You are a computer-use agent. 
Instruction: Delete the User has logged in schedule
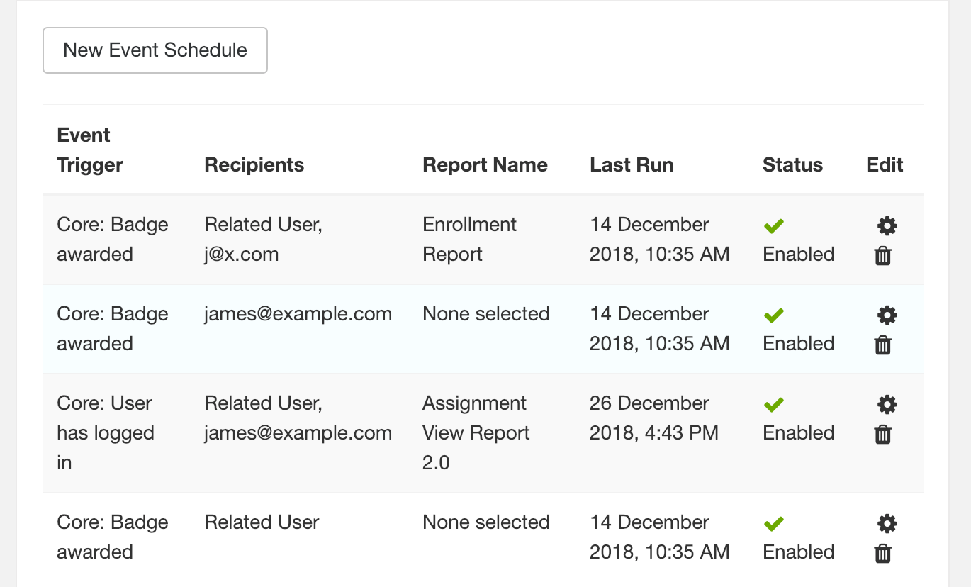[x=882, y=435]
